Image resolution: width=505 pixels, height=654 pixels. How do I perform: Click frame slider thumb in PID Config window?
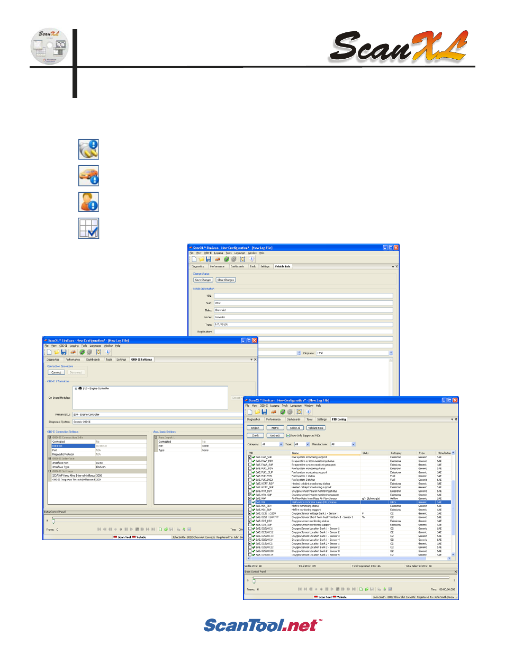tap(254, 581)
